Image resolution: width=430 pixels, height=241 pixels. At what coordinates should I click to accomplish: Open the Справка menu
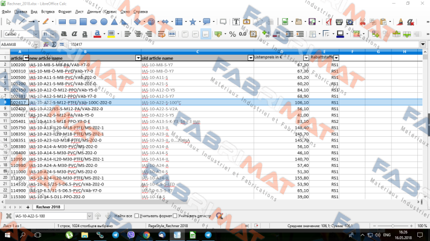click(x=140, y=12)
